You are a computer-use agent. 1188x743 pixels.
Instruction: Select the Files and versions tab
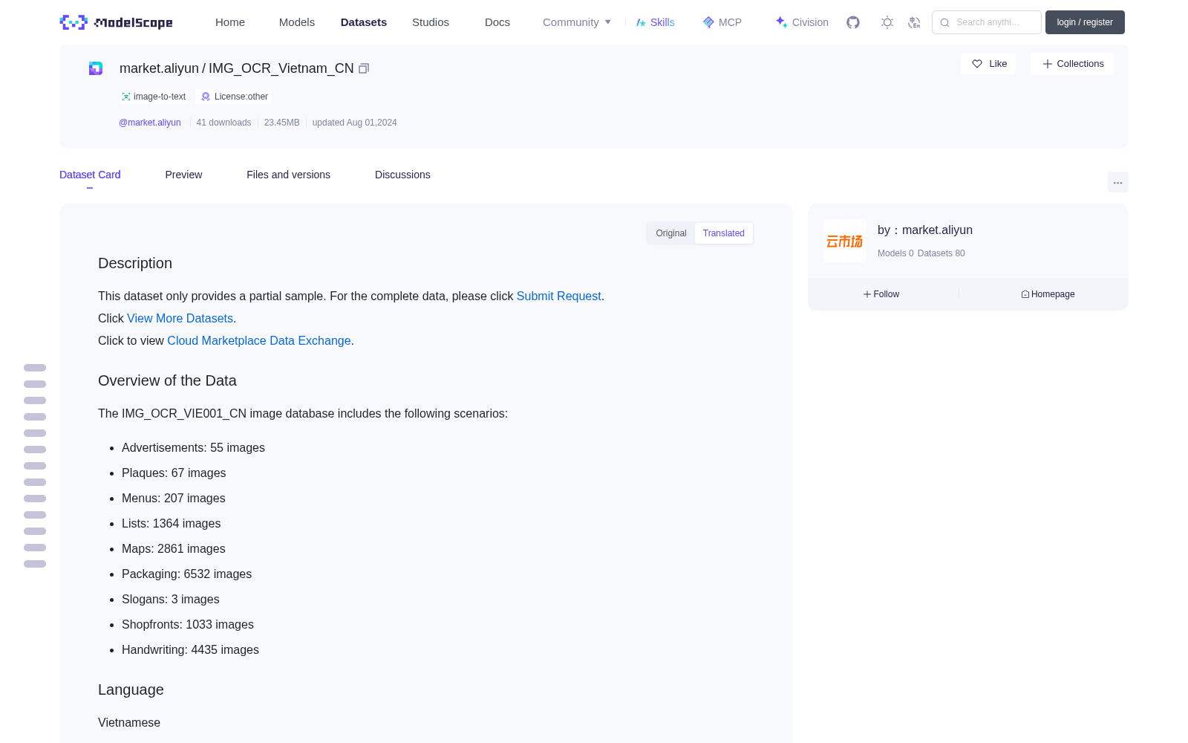click(x=288, y=175)
